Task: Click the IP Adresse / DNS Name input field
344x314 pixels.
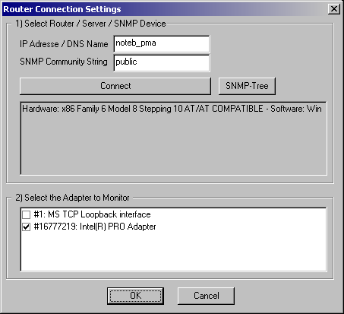Action: 162,44
